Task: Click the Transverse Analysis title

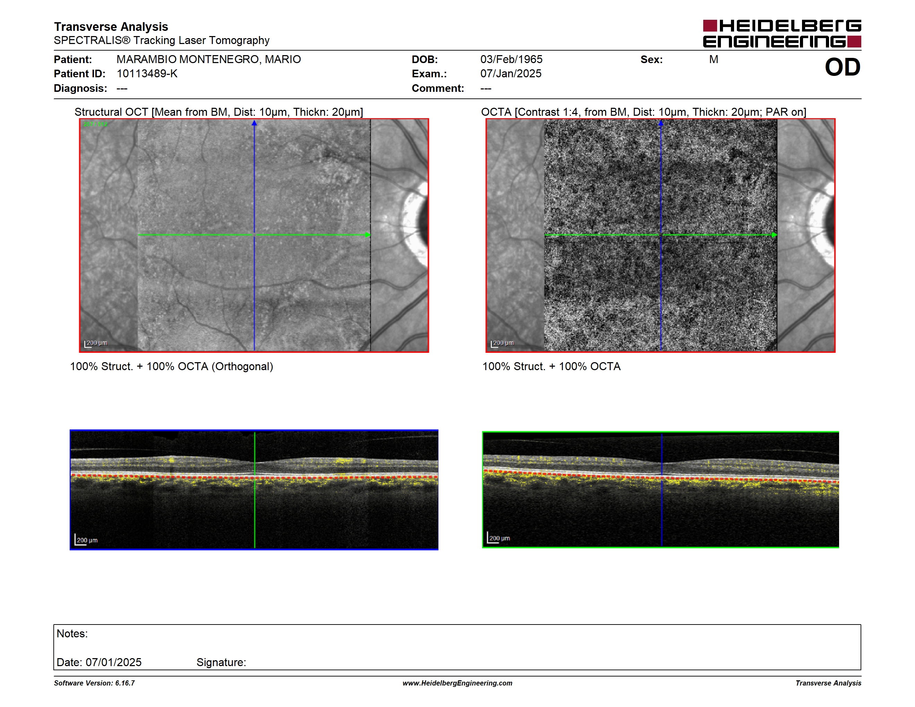Action: pyautogui.click(x=111, y=26)
